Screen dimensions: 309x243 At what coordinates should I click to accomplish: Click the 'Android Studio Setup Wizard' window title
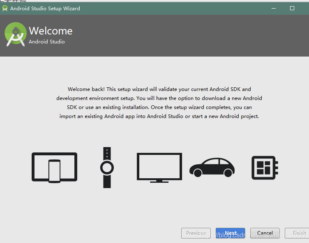[x=45, y=9]
